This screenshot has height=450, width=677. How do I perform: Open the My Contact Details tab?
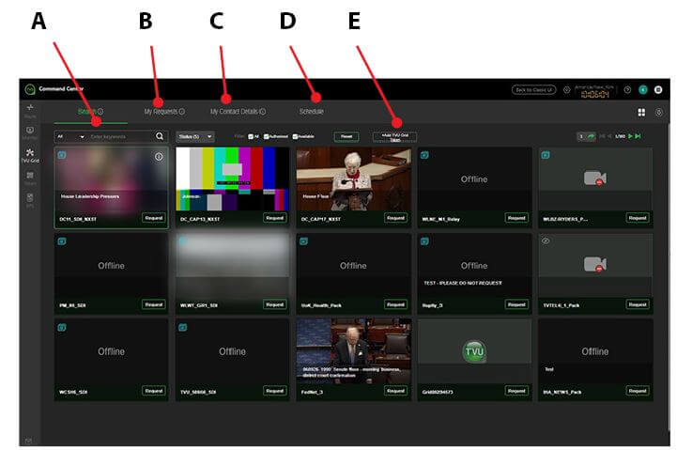pos(238,112)
